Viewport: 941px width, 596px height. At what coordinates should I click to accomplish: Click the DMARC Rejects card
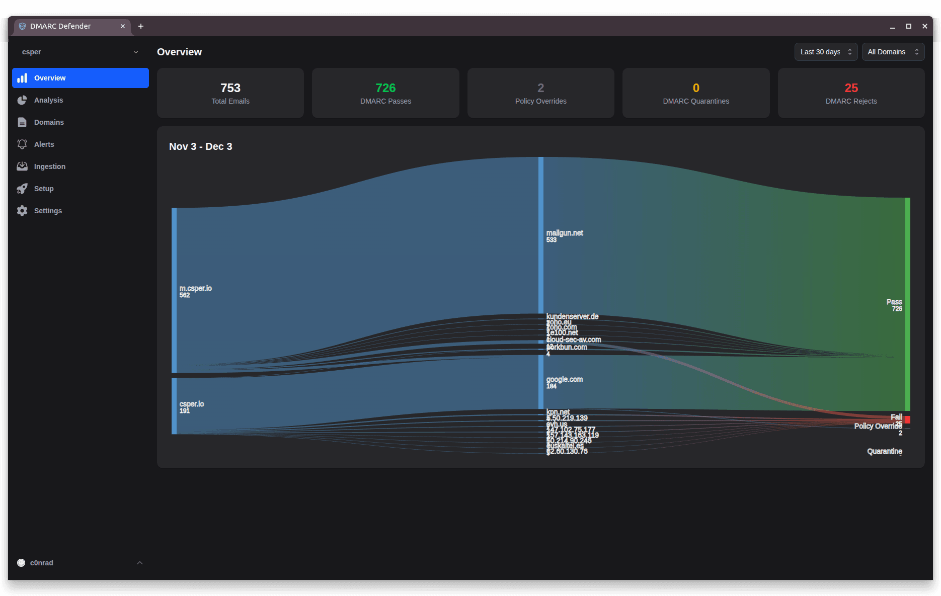(x=850, y=93)
